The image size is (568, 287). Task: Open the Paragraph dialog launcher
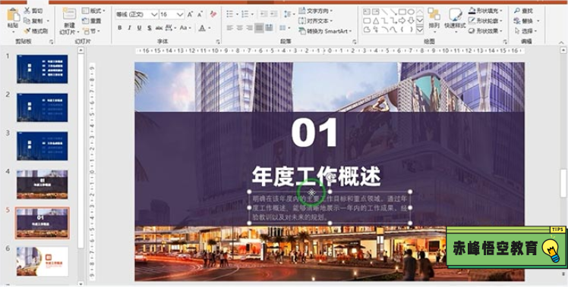tap(355, 42)
